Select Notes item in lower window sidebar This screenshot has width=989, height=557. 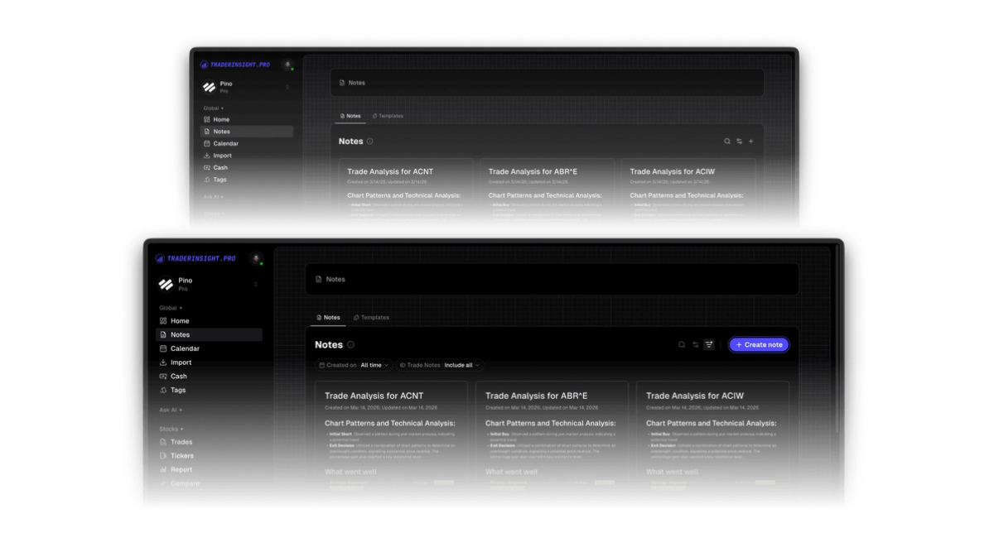click(x=209, y=334)
